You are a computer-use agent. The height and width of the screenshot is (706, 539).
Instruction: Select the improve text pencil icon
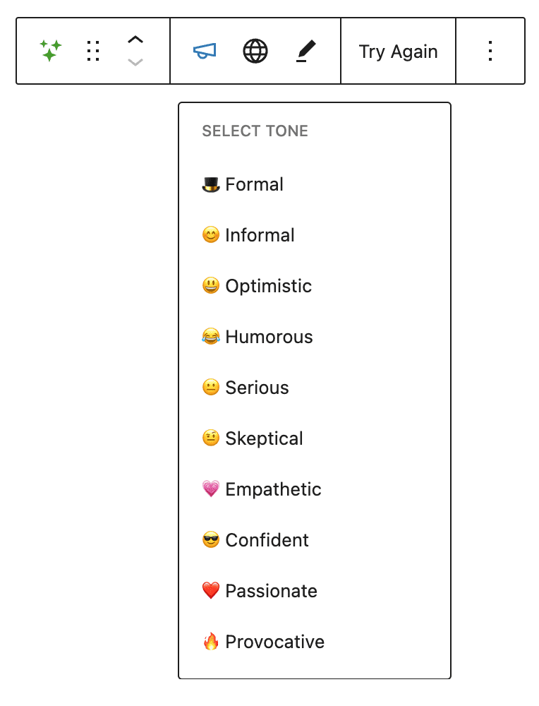tap(305, 50)
